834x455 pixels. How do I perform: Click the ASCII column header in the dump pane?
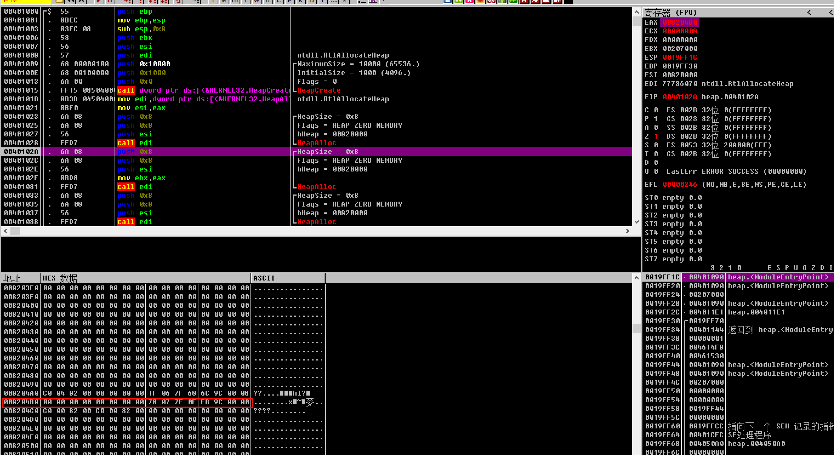pos(288,278)
